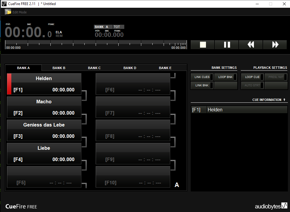The height and width of the screenshot is (212, 290).
Task: Select the empty F6 cue slot
Action: coord(133,84)
